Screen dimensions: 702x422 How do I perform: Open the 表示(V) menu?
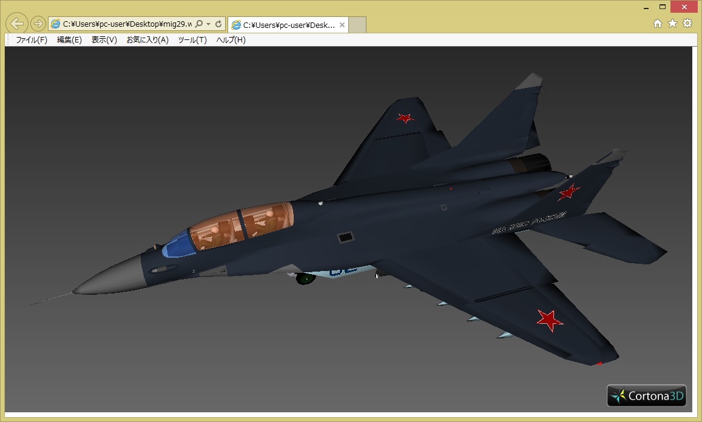(104, 40)
